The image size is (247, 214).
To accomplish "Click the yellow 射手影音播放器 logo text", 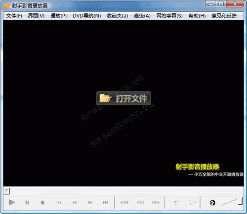I will [197, 167].
